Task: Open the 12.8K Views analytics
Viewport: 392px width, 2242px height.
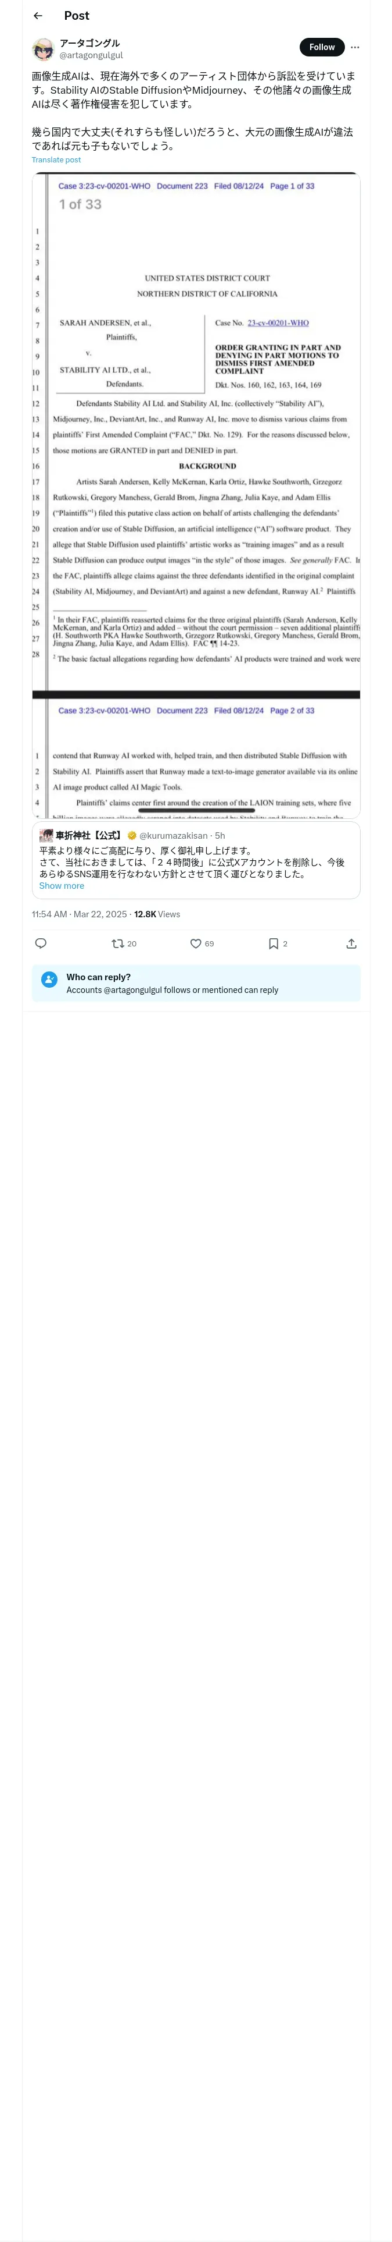Action: point(156,915)
